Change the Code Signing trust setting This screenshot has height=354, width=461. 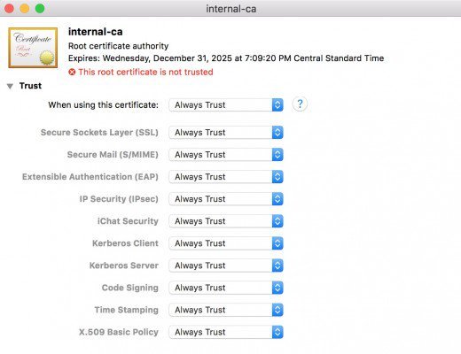(x=226, y=288)
